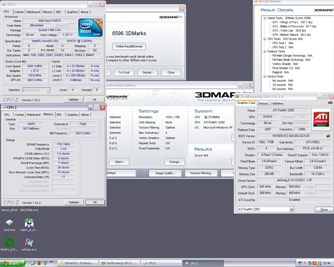Click the red zero tray icon
Viewport: 334px width, 267px height.
(305, 263)
